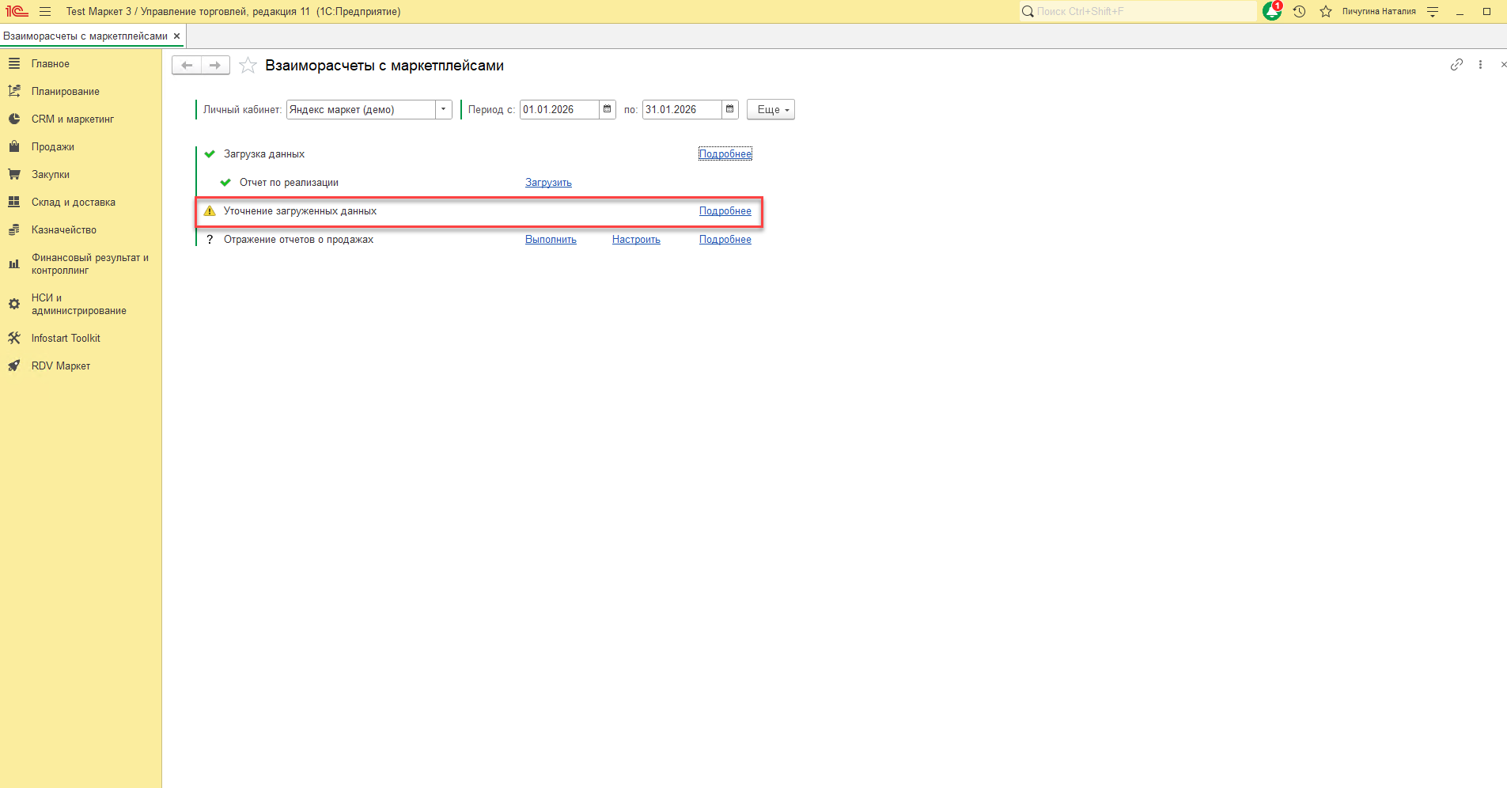The width and height of the screenshot is (1507, 788).
Task: Open НСИ и администрирование section
Action: click(81, 305)
